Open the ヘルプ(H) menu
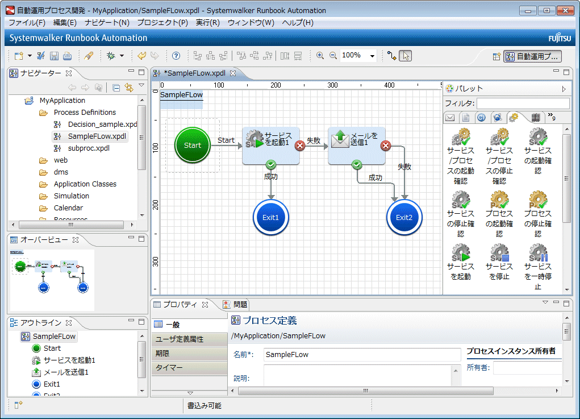 (298, 23)
